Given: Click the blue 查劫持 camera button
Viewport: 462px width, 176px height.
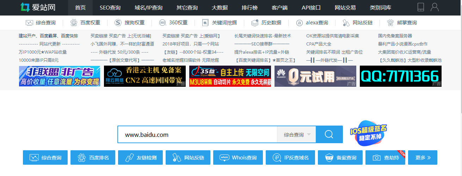Looking at the screenshot, I should pos(385,158).
